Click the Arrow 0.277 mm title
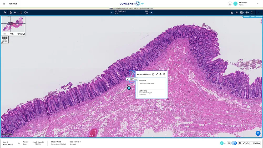This screenshot has width=263, height=148. coord(144,74)
